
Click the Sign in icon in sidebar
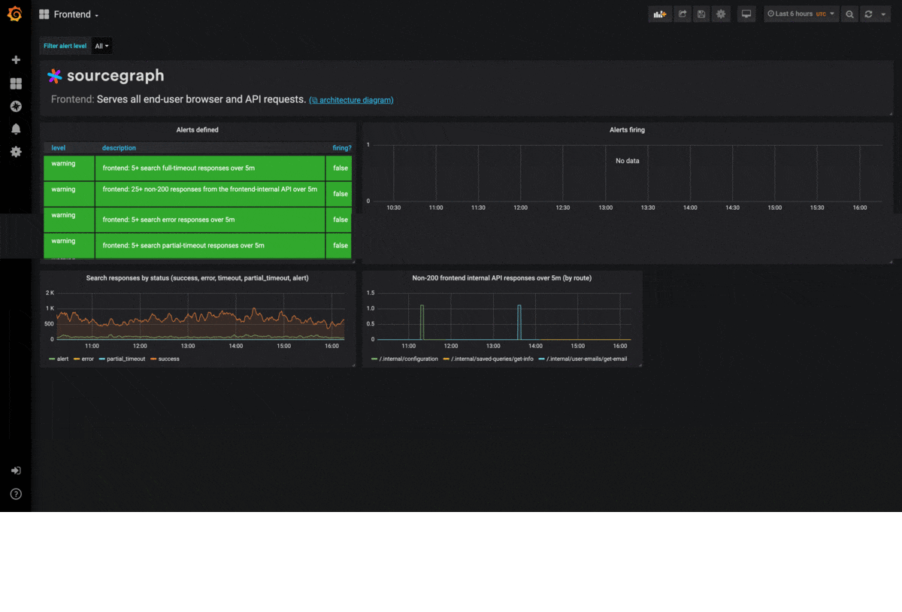point(16,471)
